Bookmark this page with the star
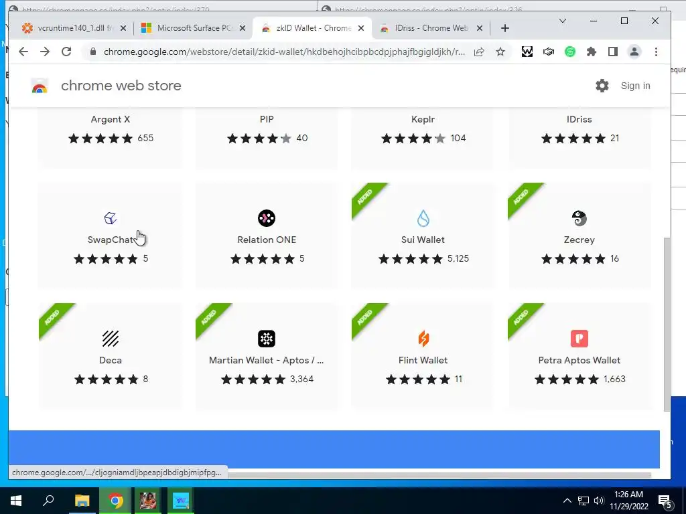Viewport: 686px width, 514px height. pos(500,52)
